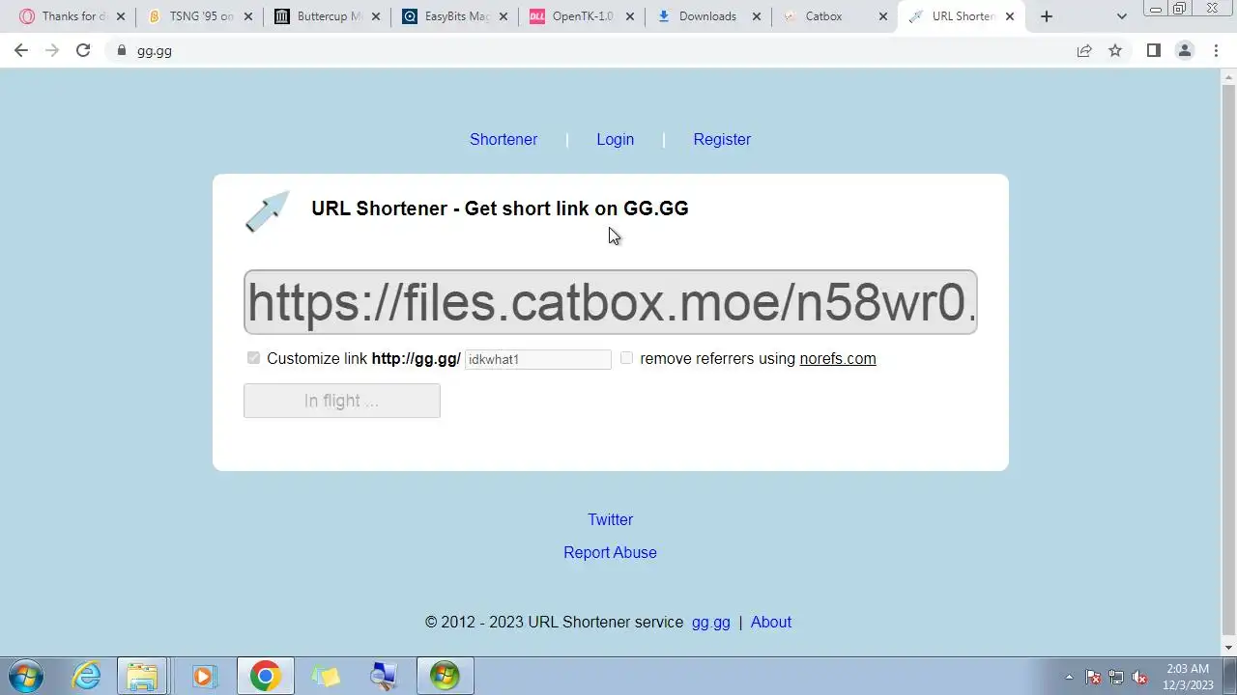
Task: Close the Catbox tab
Action: pos(882,16)
